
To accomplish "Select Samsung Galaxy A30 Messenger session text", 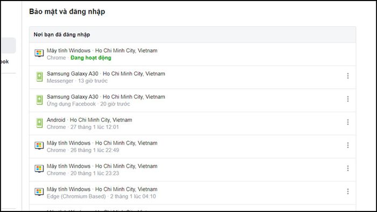I will (x=106, y=77).
